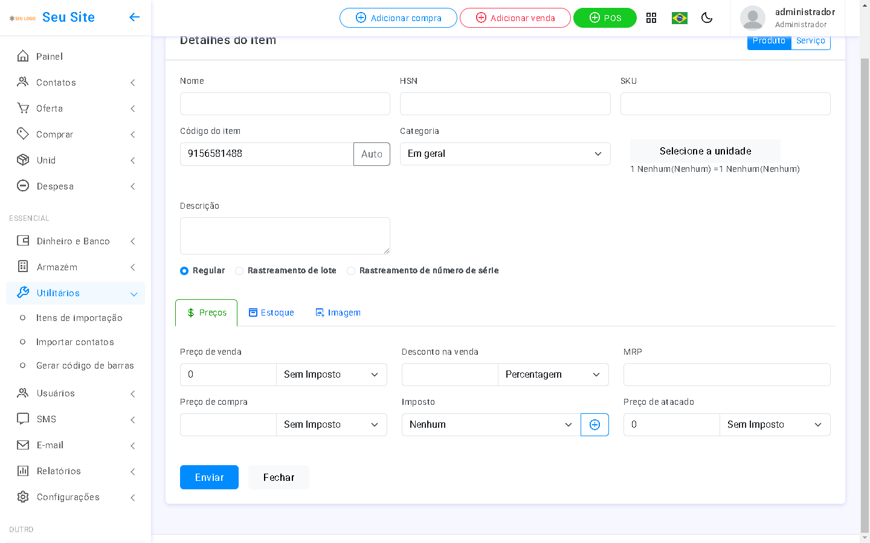Switch to the Imagem tab
This screenshot has width=870, height=543.
click(x=338, y=313)
